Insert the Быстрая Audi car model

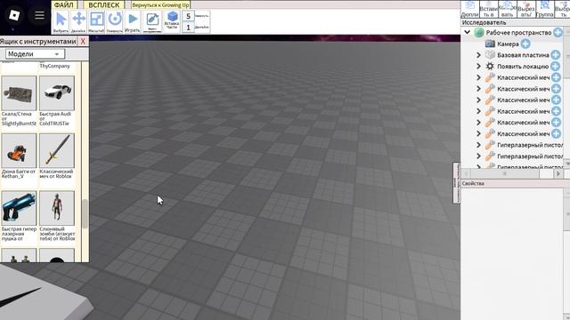(57, 93)
